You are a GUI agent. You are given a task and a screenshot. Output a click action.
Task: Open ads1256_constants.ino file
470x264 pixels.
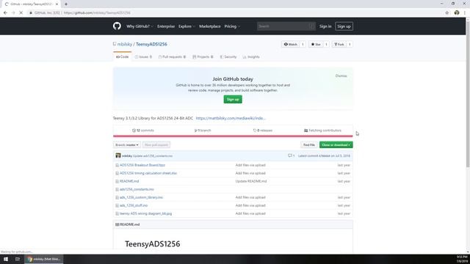click(x=137, y=189)
